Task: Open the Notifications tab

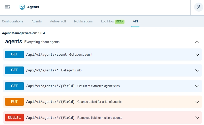Action: point(83,21)
